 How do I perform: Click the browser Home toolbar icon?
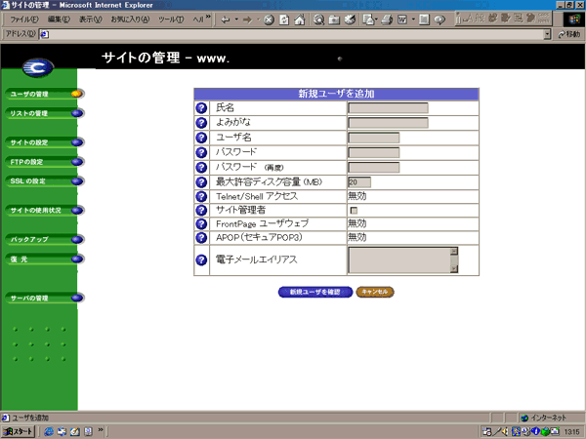[x=299, y=19]
